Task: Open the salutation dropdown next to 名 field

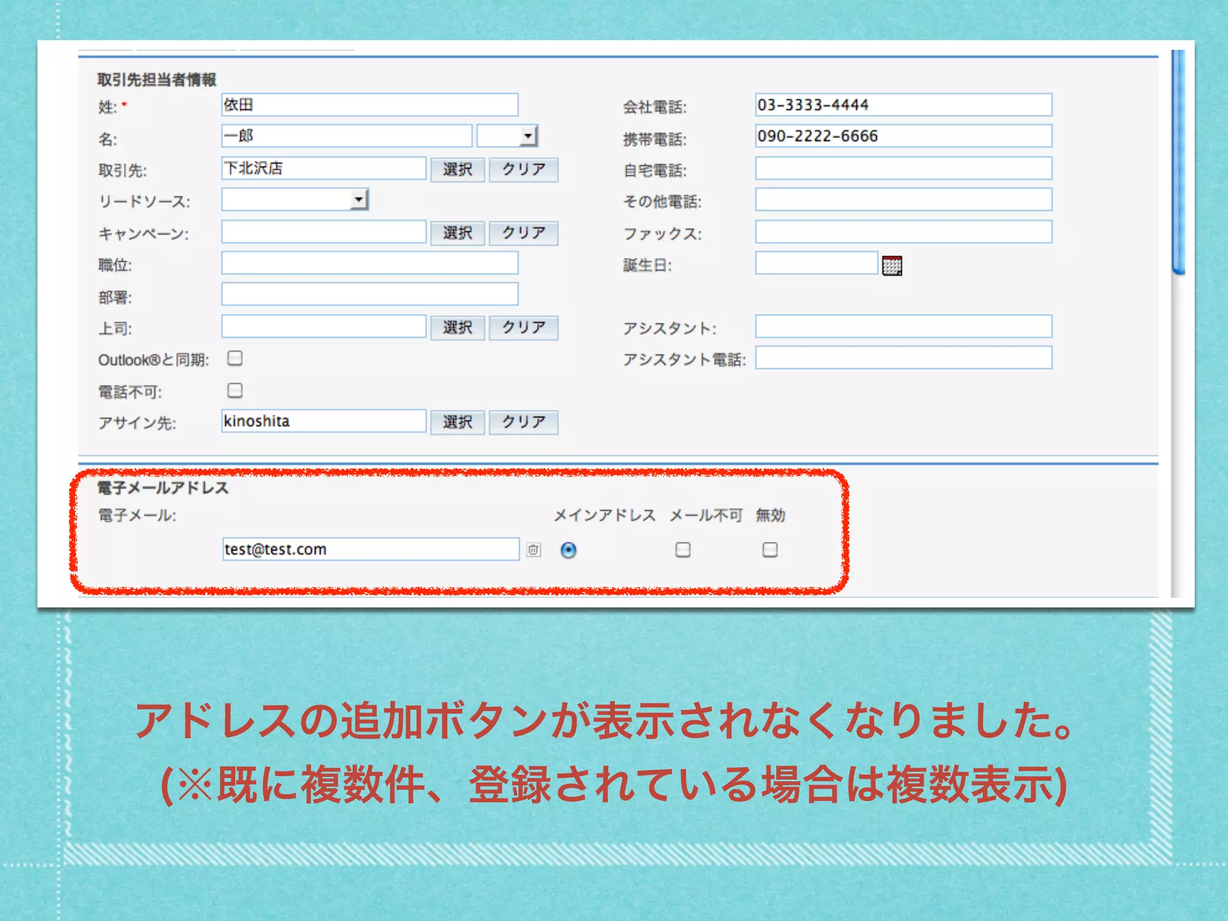Action: pos(507,136)
